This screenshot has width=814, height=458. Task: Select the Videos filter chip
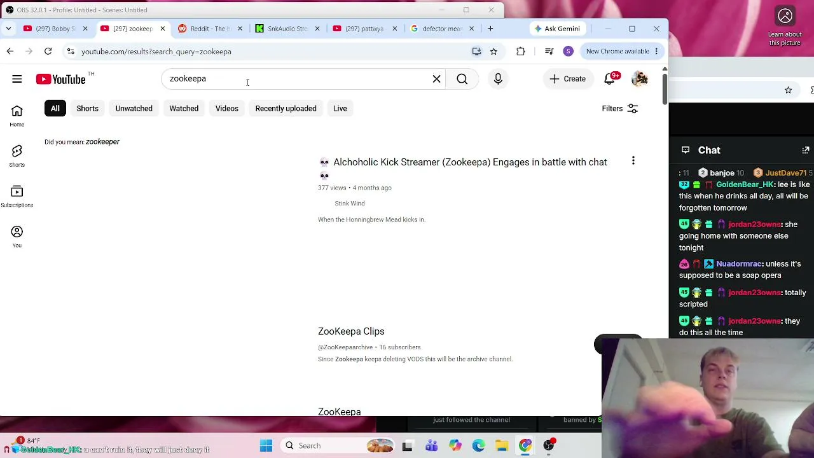[x=227, y=108]
